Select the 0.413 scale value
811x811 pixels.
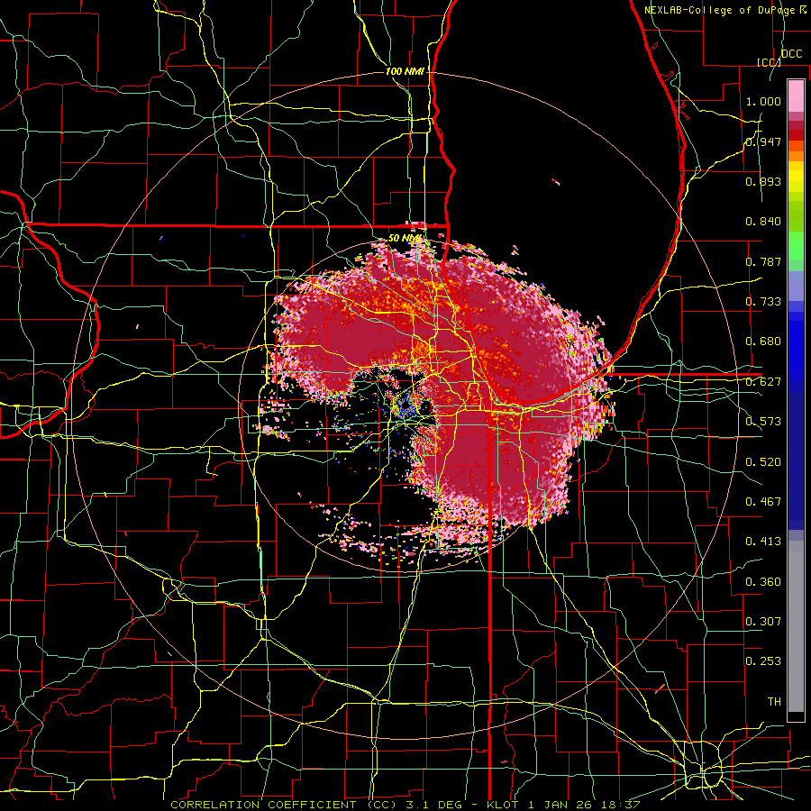click(x=763, y=542)
